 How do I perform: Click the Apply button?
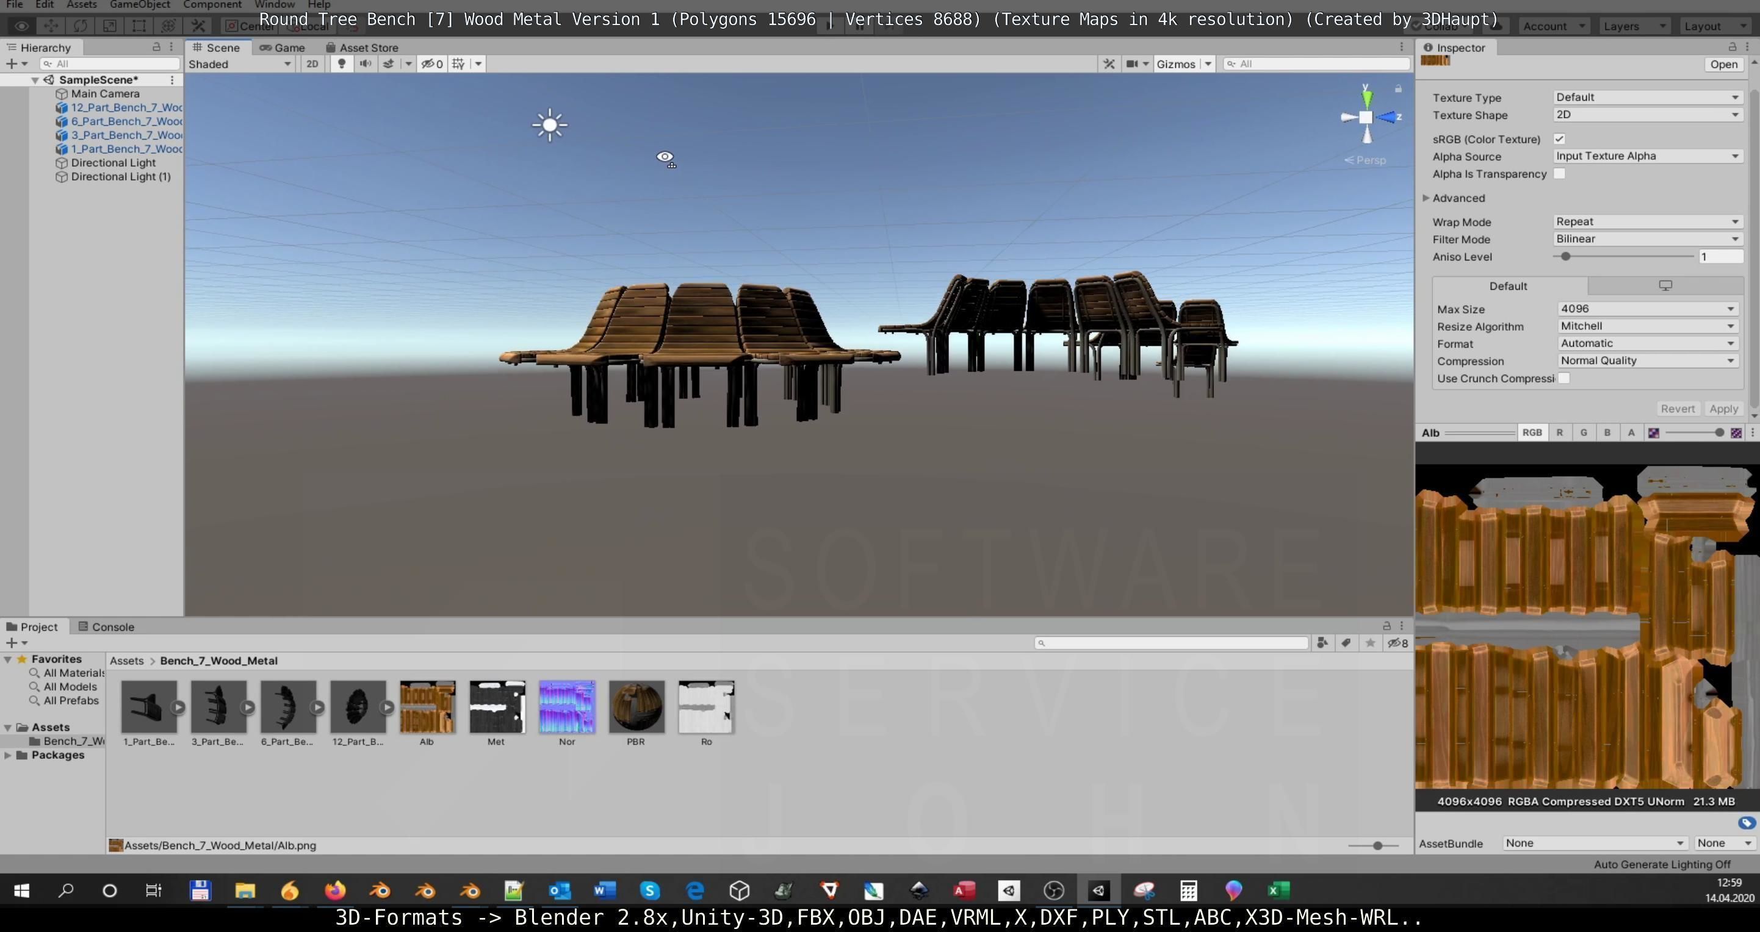(x=1723, y=408)
